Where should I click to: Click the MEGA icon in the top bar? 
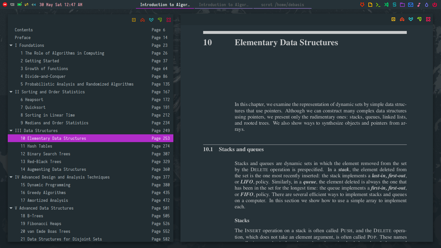pos(5,5)
